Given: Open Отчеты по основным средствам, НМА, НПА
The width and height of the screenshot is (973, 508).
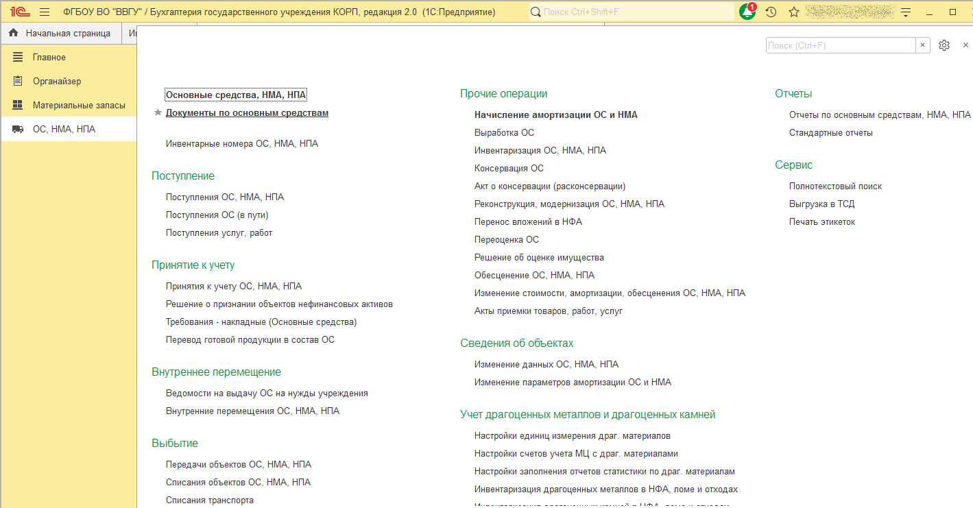Looking at the screenshot, I should tap(879, 115).
